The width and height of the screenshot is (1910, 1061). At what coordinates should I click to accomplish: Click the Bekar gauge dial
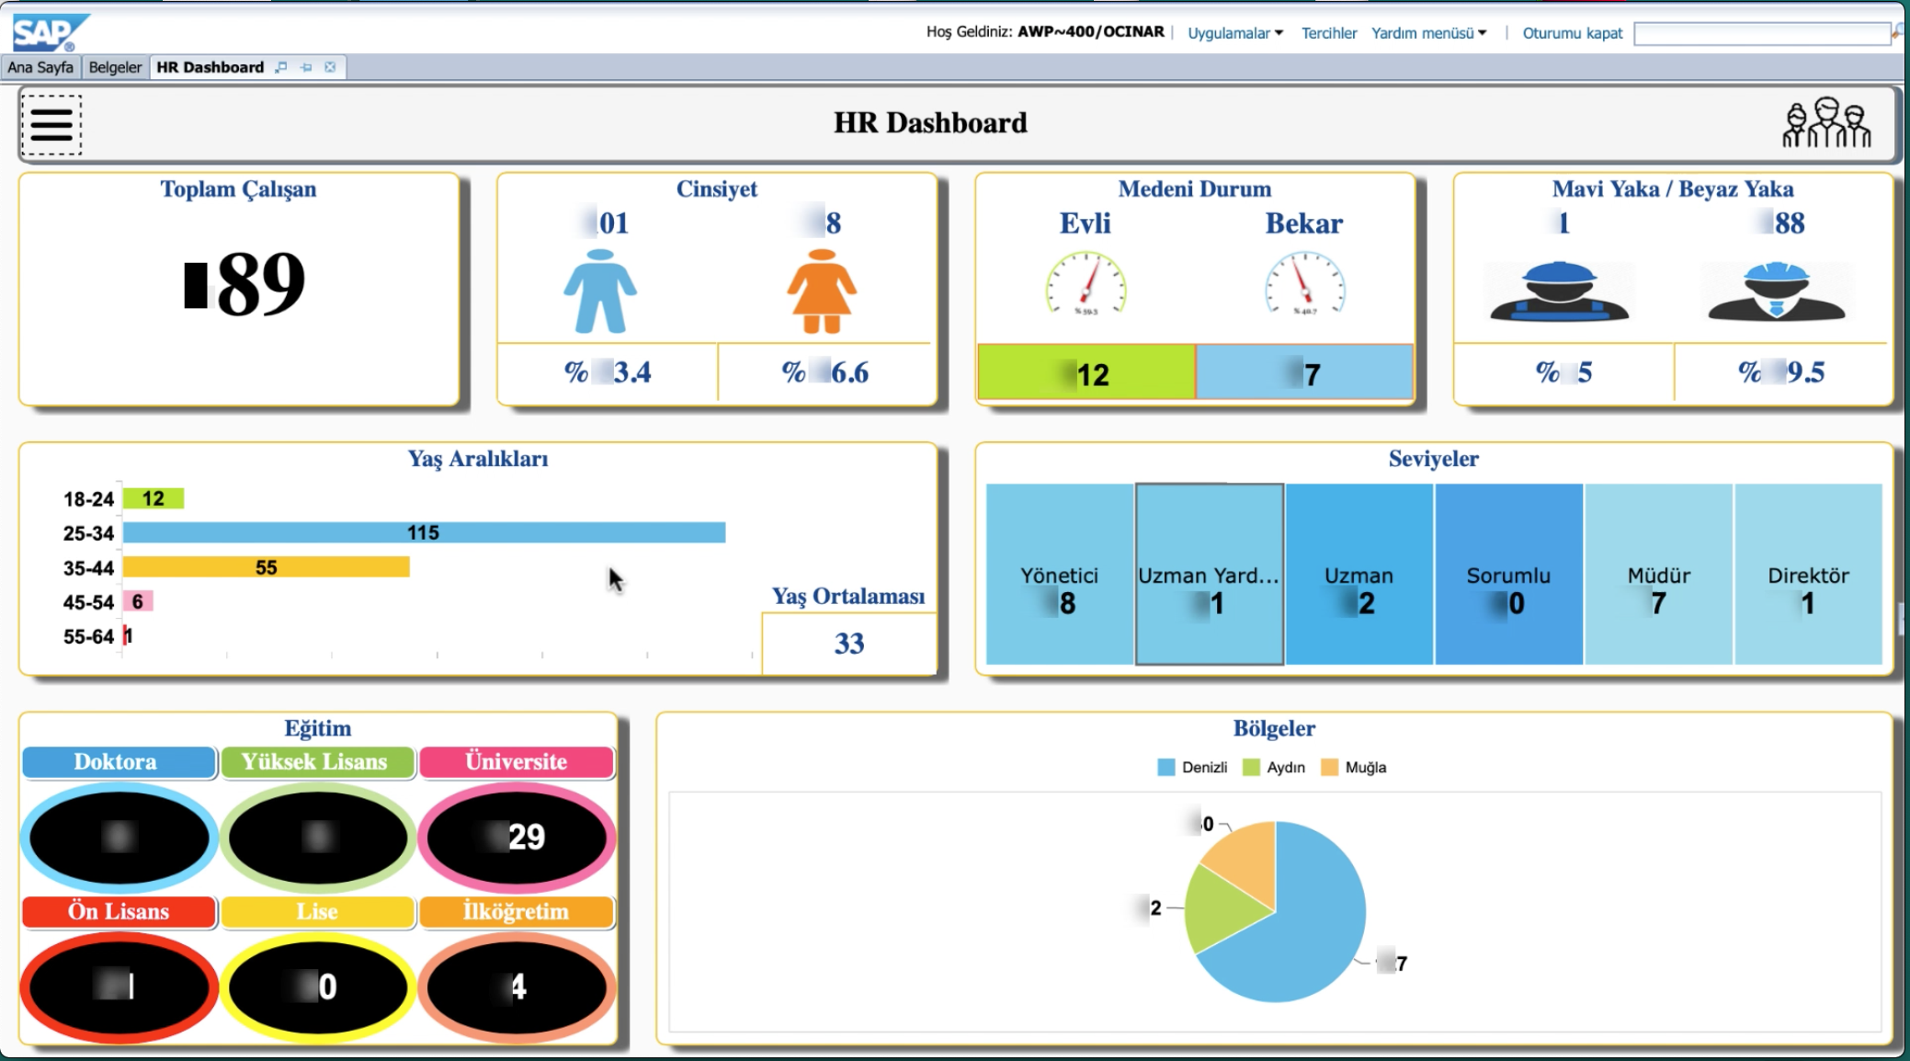(x=1305, y=284)
